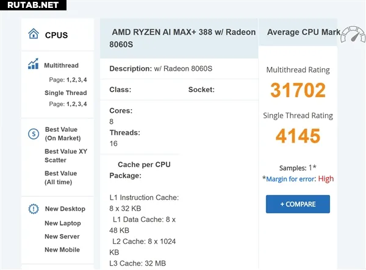Click the Margin for error link
Image resolution: width=366 pixels, height=270 pixels.
click(290, 179)
